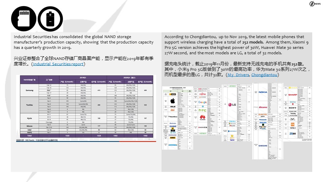This screenshot has width=323, height=182.
Task: Select the Samsung row label in NAND table
Action: tap(30, 90)
